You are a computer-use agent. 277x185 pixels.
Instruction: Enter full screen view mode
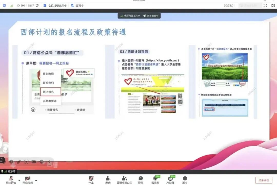click(x=265, y=5)
